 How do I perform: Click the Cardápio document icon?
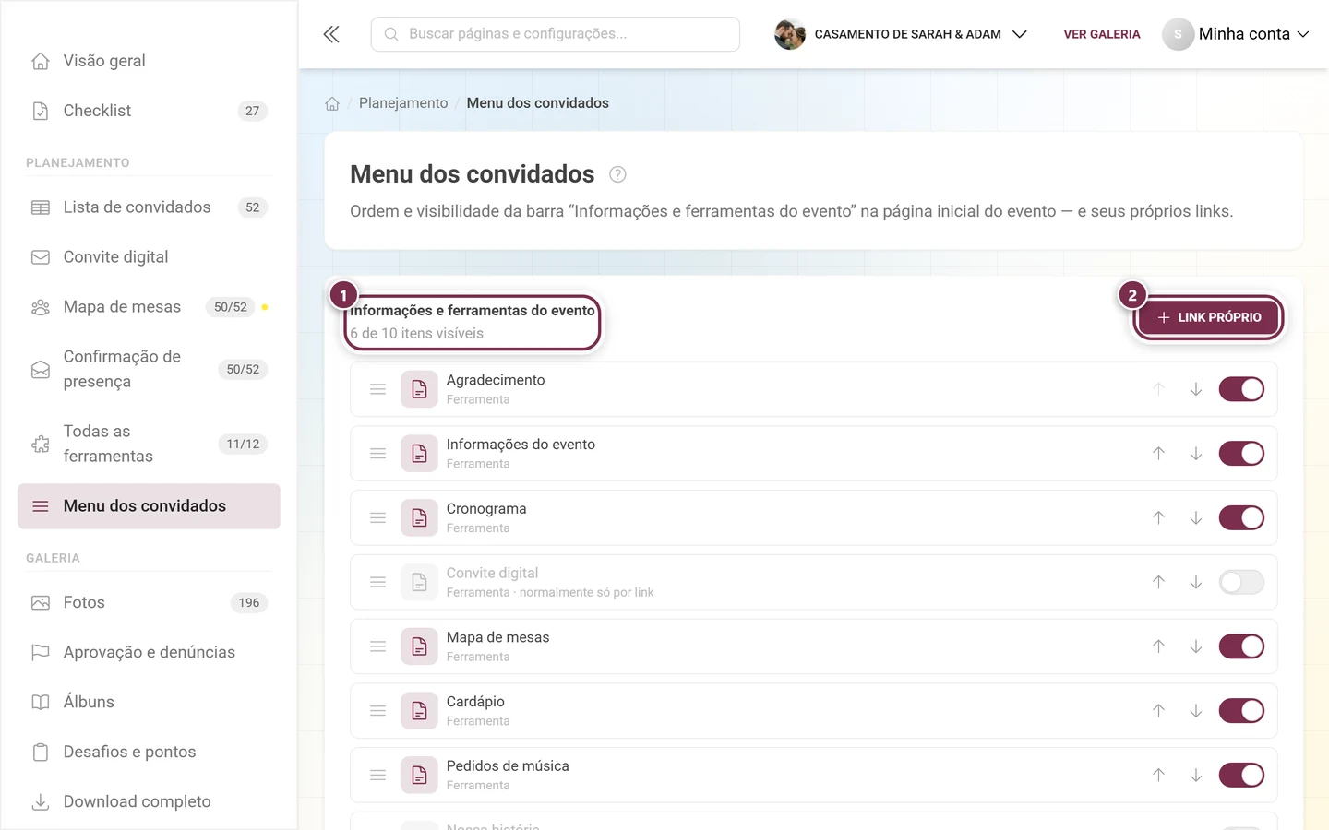click(x=419, y=711)
